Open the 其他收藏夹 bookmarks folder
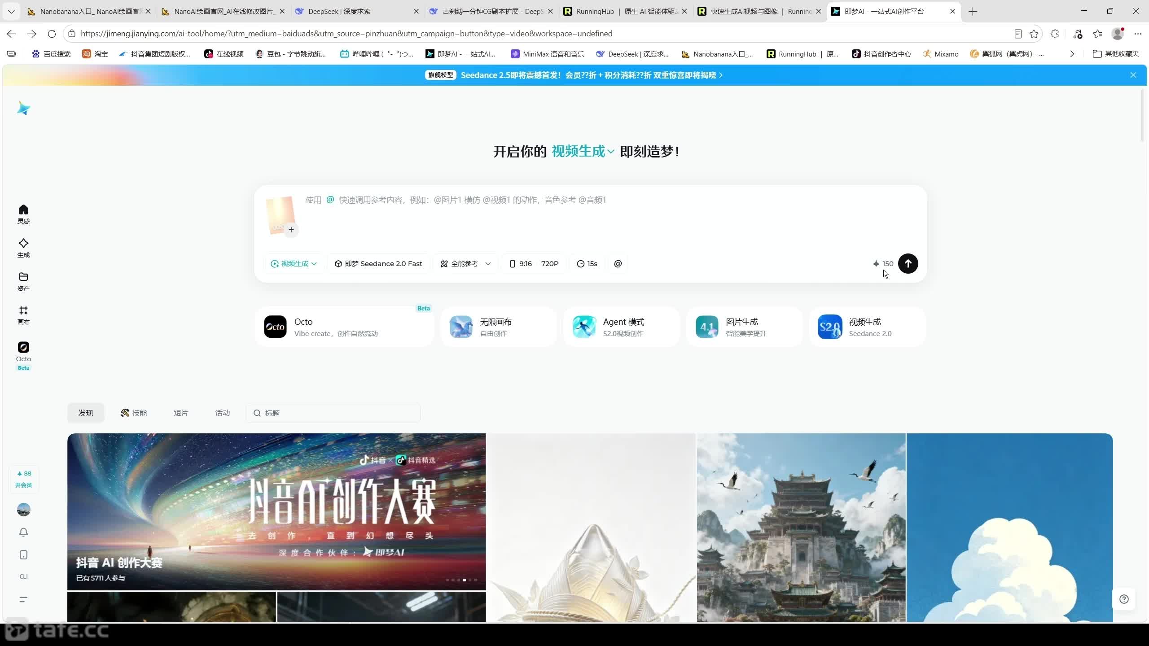 pyautogui.click(x=1115, y=54)
